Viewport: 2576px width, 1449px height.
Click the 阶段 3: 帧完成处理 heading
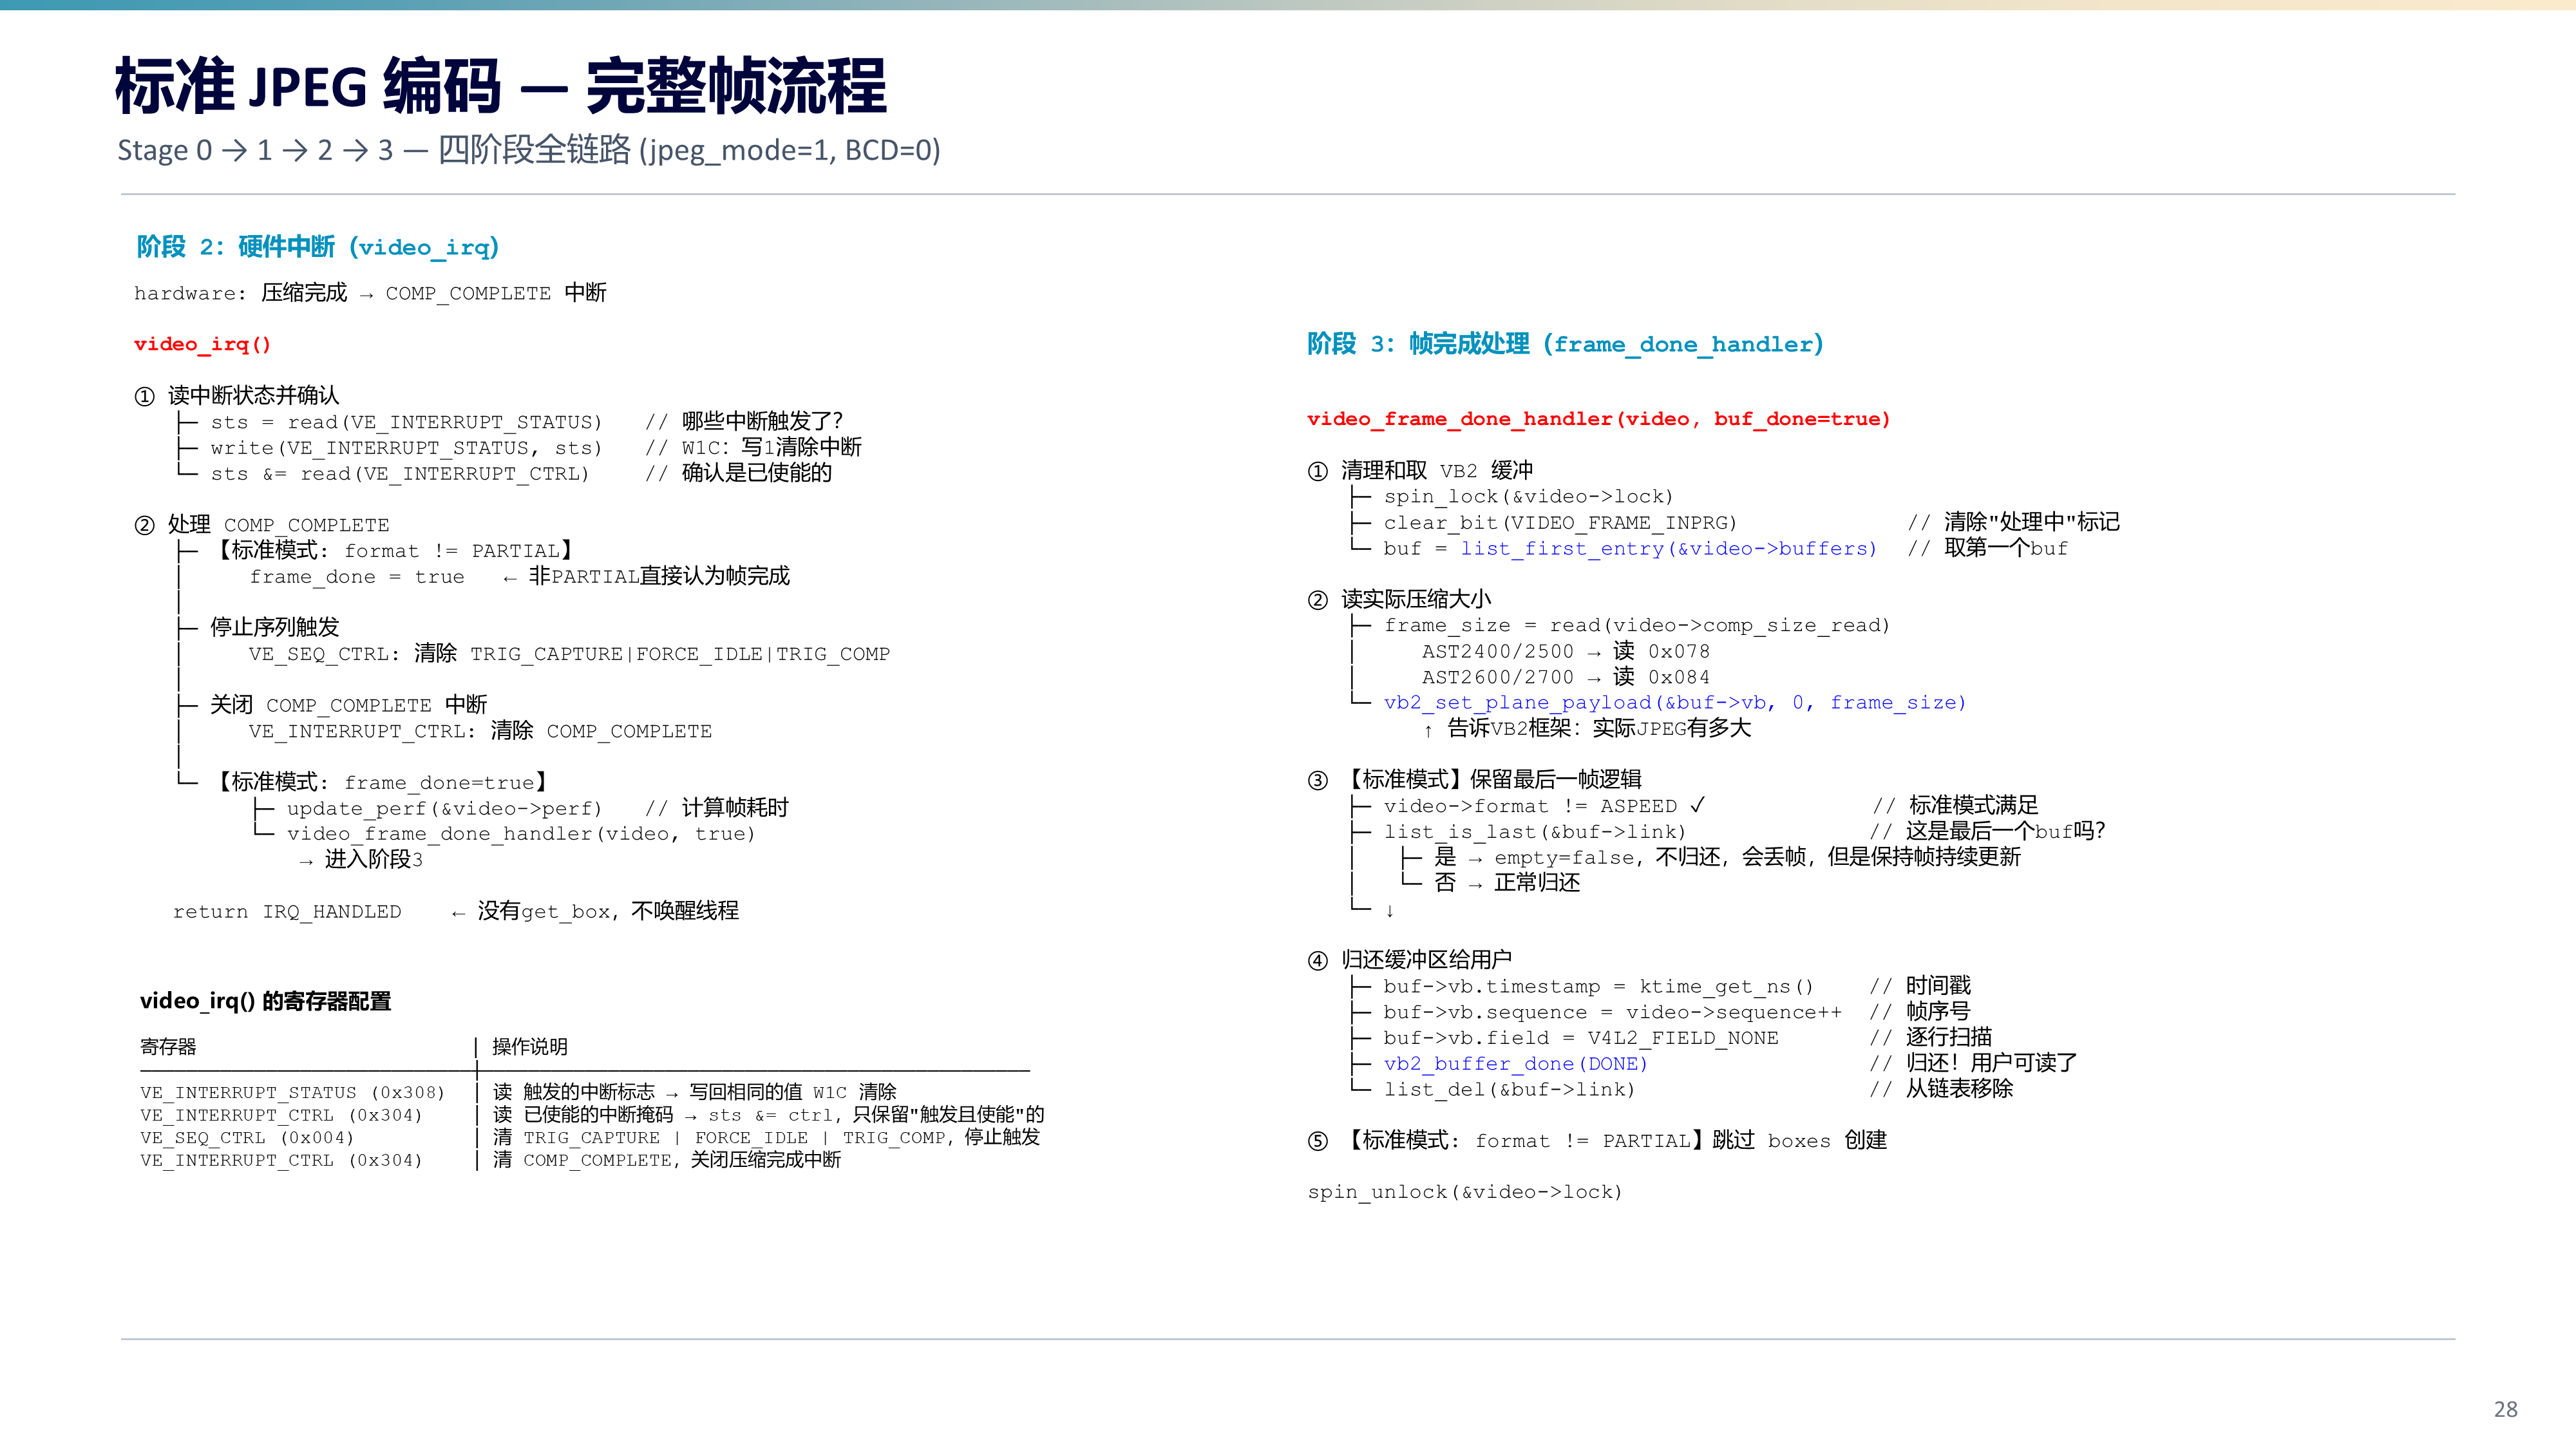(1565, 344)
